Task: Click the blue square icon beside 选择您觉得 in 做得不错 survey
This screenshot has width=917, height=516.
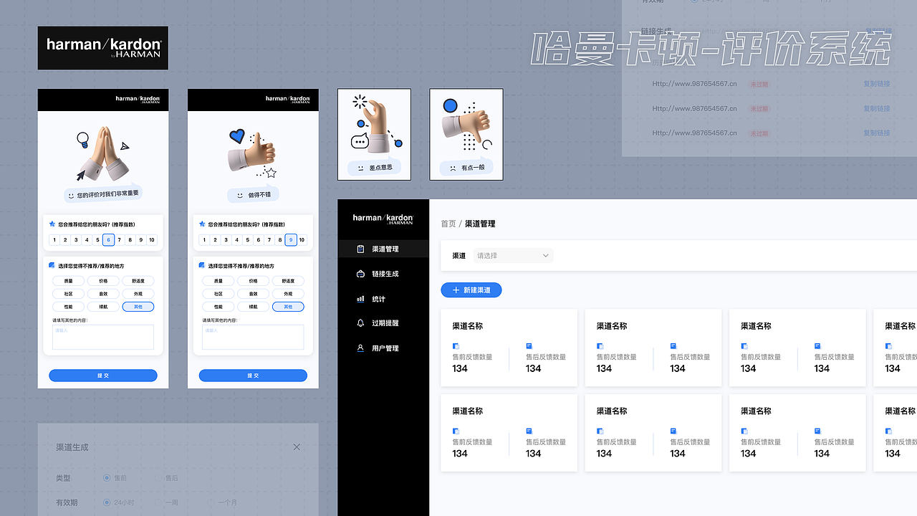Action: tap(202, 265)
